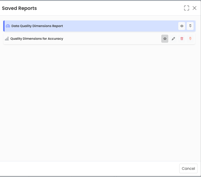Unpin Quality Dimensions for Accuracy report
The image size is (201, 177).
pyautogui.click(x=190, y=39)
